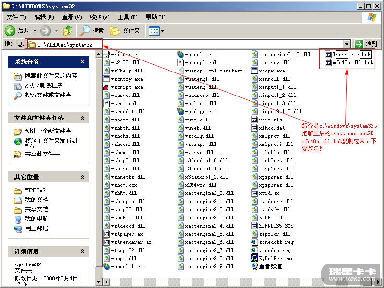Viewport: 384px width, 288px height.
Task: Go back with the 后退 arrow icon
Action: tap(10, 31)
